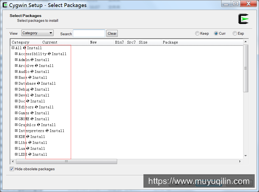
Task: Uncheck Hide obsolete packages checkbox
Action: [12, 169]
